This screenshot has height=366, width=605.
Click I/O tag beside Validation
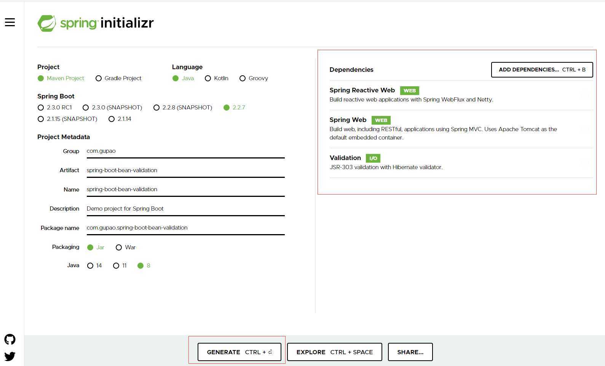click(373, 158)
